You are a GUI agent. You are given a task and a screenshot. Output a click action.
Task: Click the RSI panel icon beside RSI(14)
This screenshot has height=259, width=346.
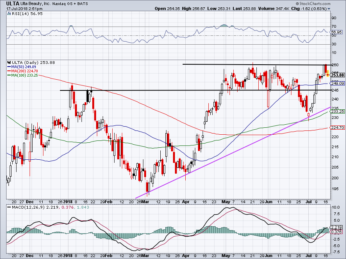coord(9,14)
